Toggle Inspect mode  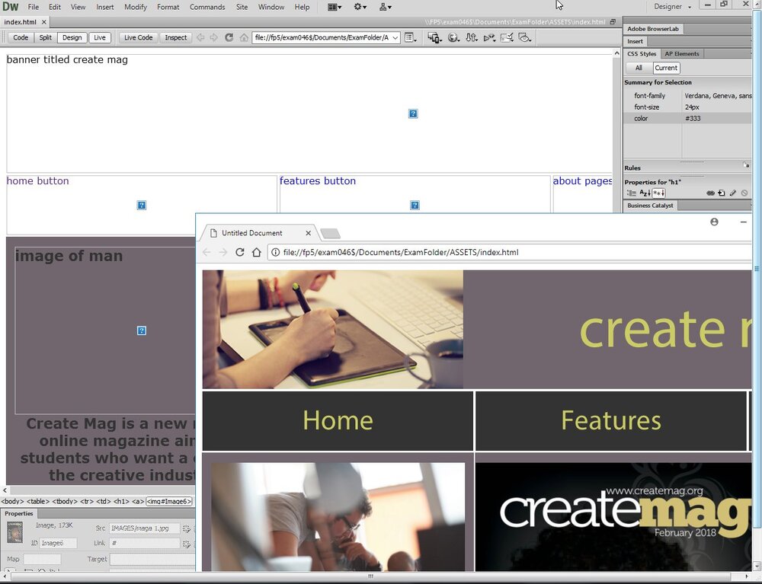tap(175, 37)
